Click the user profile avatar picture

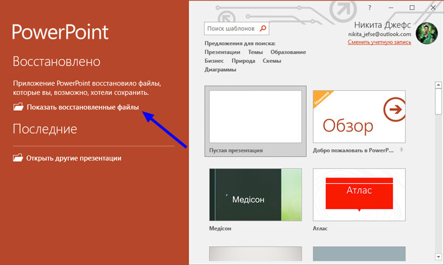coord(427,33)
